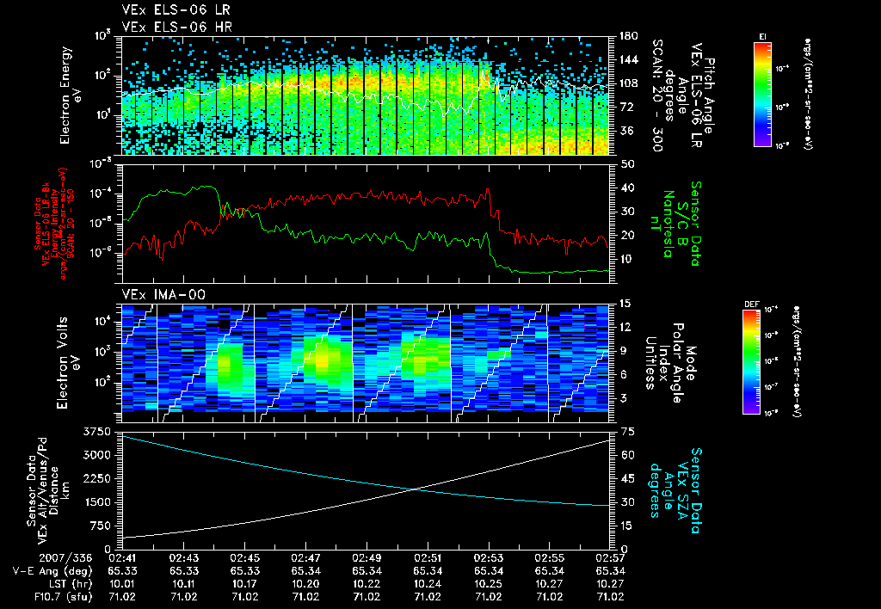Click the LST value "10.17"
This screenshot has height=609, width=881.
(x=244, y=584)
